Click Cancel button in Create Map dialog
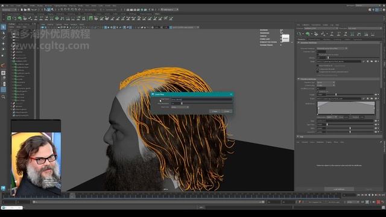The height and width of the screenshot is (217, 386). tap(227, 112)
